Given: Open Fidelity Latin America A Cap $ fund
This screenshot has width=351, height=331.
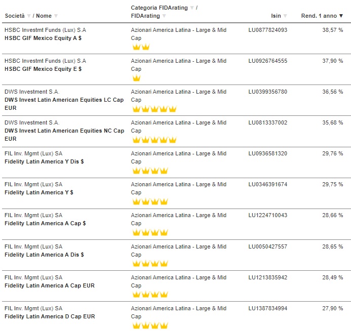Looking at the screenshot, I should [x=45, y=223].
